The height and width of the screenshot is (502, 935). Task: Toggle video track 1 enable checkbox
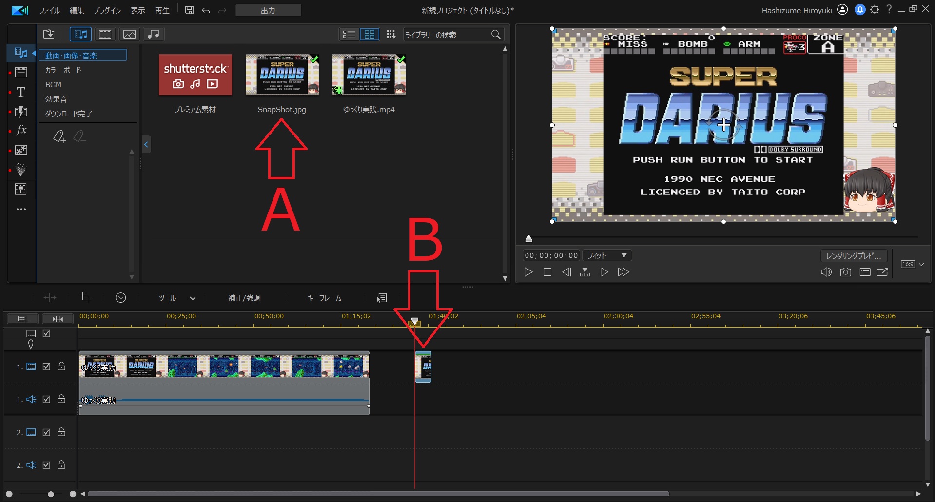[47, 367]
